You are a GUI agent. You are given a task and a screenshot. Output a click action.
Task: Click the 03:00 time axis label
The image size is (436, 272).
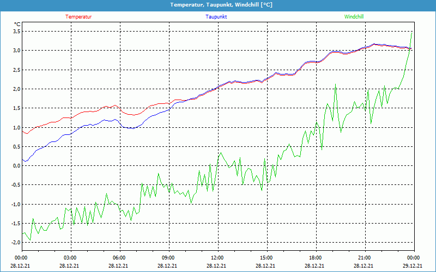[69, 258]
